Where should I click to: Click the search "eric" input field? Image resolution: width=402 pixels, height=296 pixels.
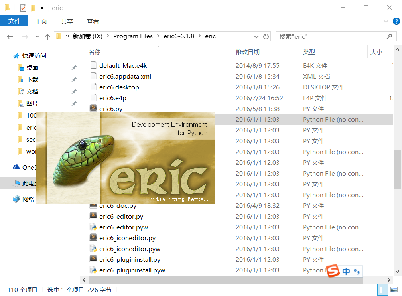331,36
